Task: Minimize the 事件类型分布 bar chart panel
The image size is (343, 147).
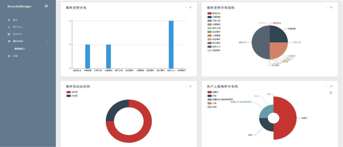Action: click(x=186, y=7)
